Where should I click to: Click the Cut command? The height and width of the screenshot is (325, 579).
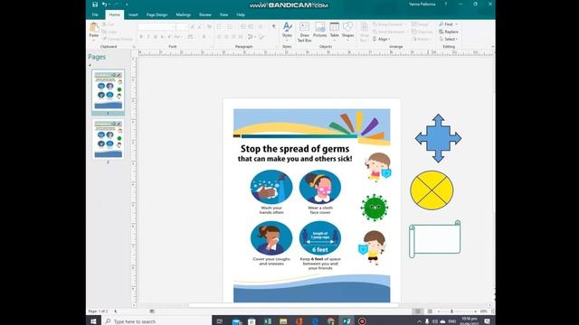109,24
